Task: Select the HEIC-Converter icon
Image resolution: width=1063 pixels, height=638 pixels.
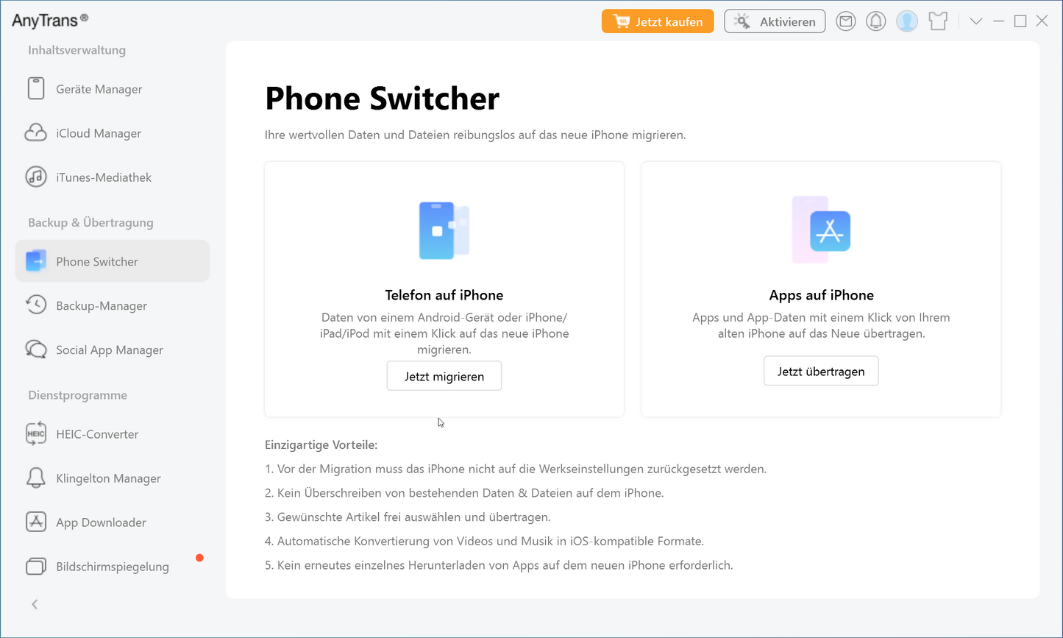Action: coord(36,434)
